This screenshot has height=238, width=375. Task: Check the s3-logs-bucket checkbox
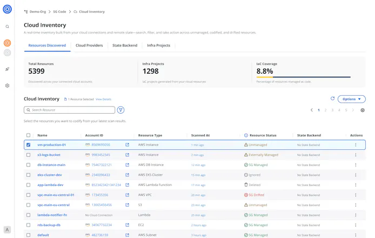(28, 155)
